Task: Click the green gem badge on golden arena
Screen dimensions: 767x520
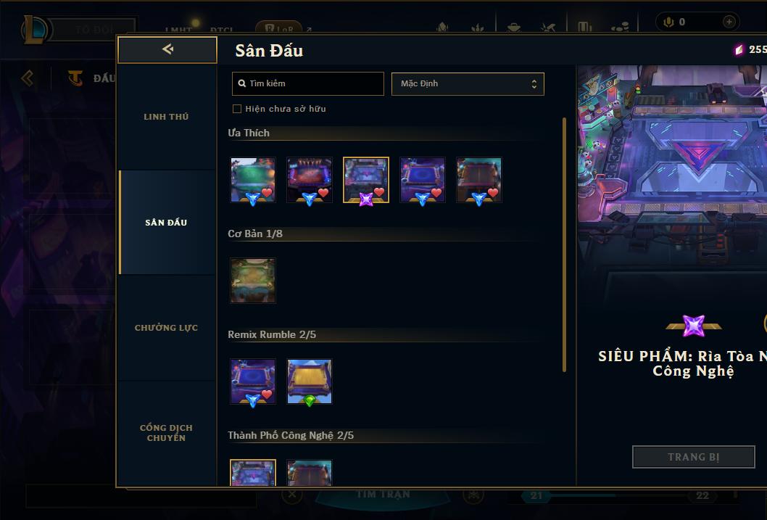Action: 309,400
